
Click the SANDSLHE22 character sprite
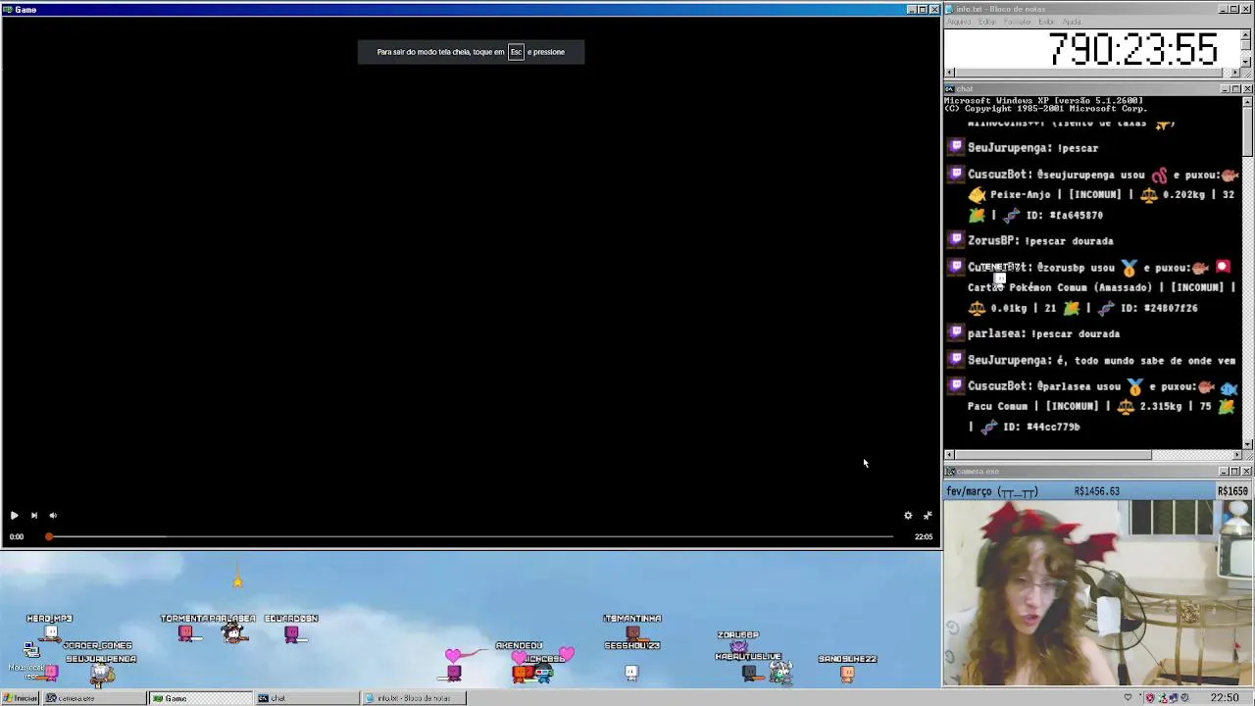tap(847, 674)
